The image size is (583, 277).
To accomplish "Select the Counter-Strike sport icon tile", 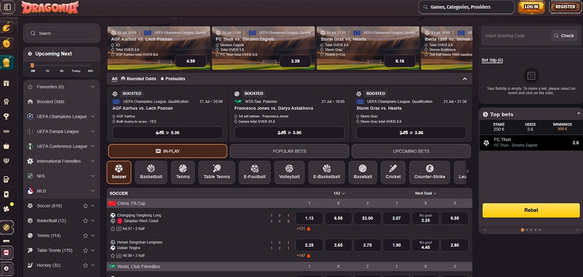I will pos(429,172).
